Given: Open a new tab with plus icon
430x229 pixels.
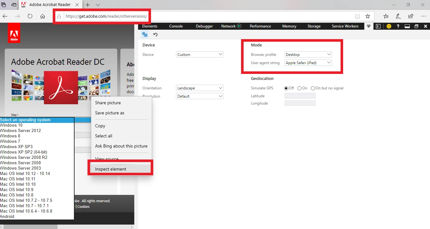Looking at the screenshot, I should [88, 5].
